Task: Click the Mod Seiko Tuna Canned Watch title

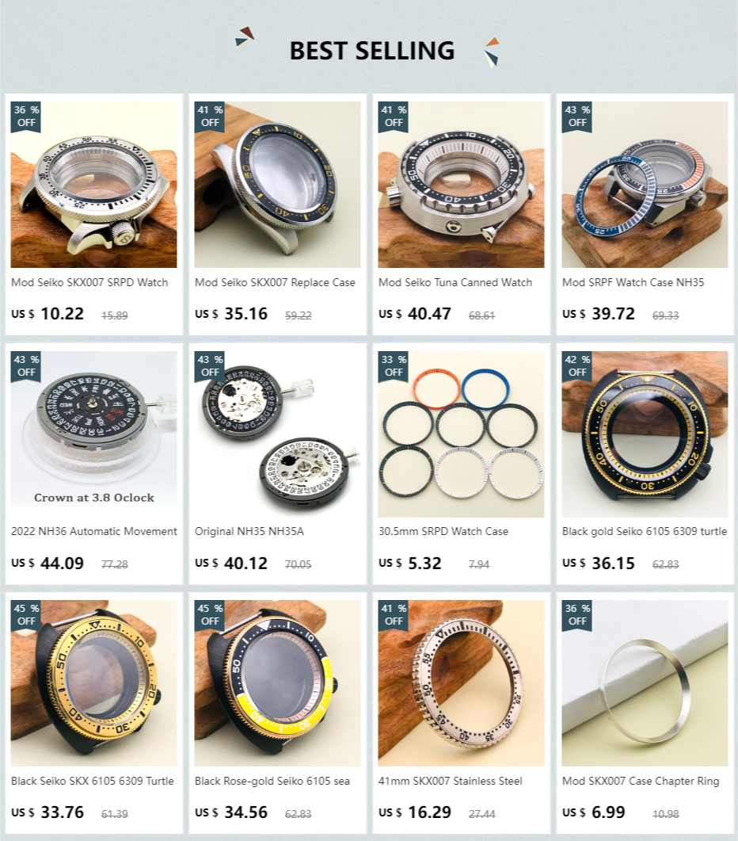Action: [455, 282]
